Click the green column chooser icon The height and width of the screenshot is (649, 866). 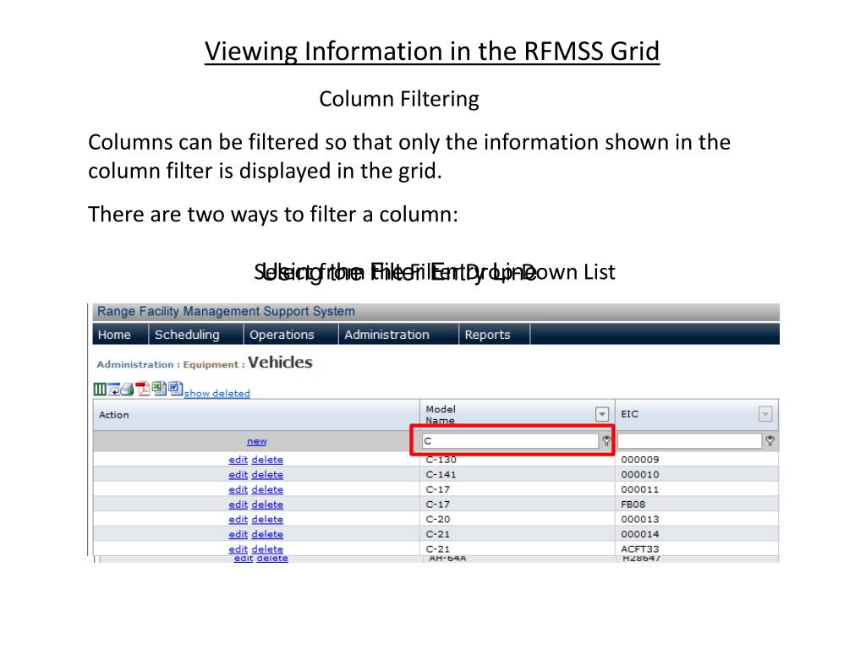[x=100, y=389]
